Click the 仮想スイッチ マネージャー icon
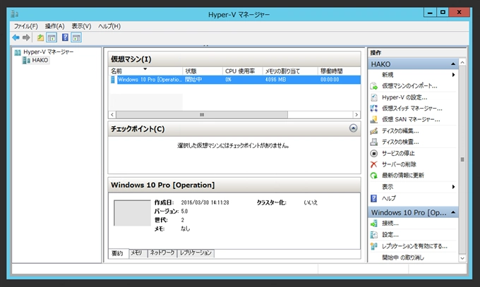Viewport: 480px width, 287px height. [x=374, y=109]
